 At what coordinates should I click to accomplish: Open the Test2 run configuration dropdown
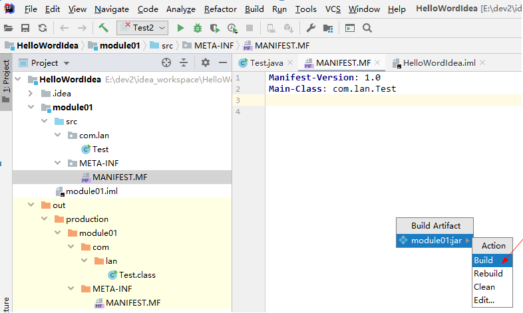[x=142, y=28]
